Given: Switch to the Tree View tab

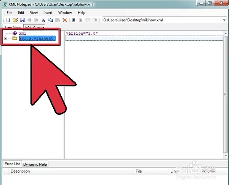Looking at the screenshot, I should tap(13, 27).
